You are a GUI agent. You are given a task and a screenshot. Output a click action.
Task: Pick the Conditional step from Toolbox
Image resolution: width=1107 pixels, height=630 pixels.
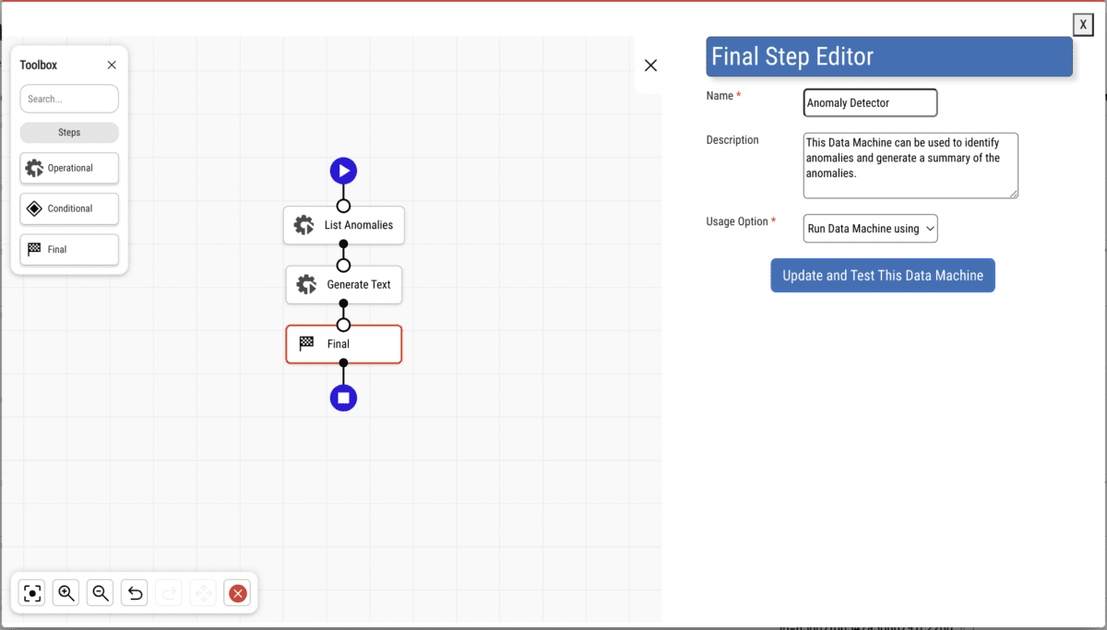(x=69, y=208)
